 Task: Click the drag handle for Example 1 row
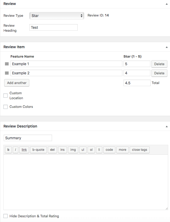(7, 64)
